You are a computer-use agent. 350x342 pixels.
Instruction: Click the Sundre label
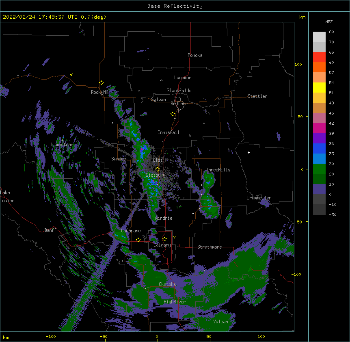[119, 159]
